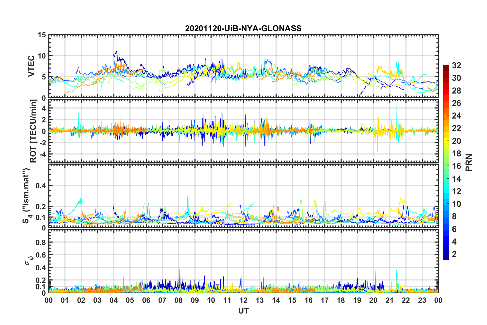Select the S4 scintillation plot panel
Image resolution: width=487 pixels, height=325 pixels.
(244, 196)
